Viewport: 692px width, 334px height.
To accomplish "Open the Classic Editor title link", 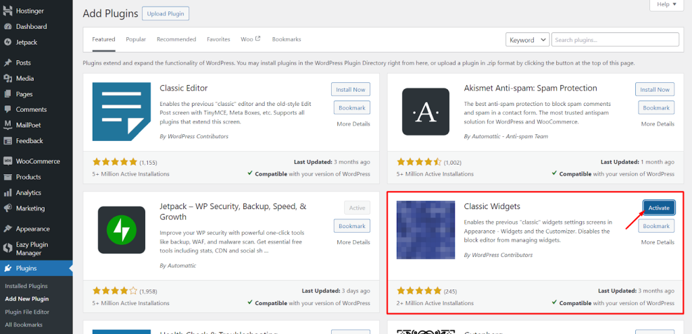I will pyautogui.click(x=184, y=88).
